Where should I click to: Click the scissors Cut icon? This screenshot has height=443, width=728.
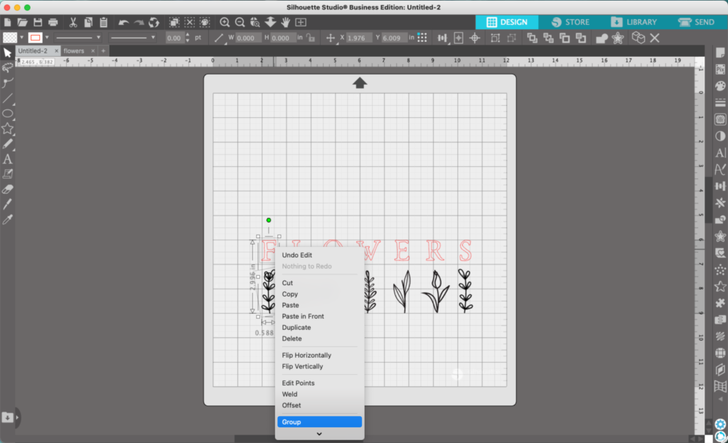(73, 22)
